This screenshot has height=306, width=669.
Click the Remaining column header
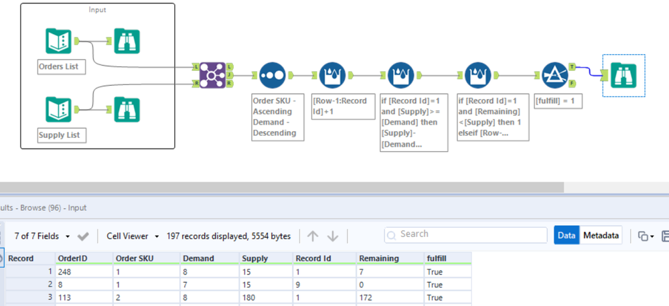pos(379,258)
